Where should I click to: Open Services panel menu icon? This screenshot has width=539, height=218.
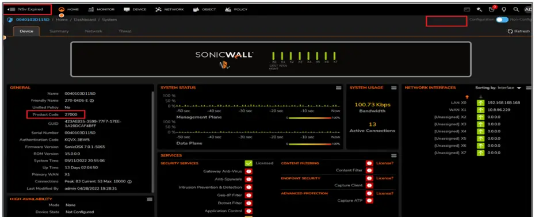pyautogui.click(x=394, y=156)
